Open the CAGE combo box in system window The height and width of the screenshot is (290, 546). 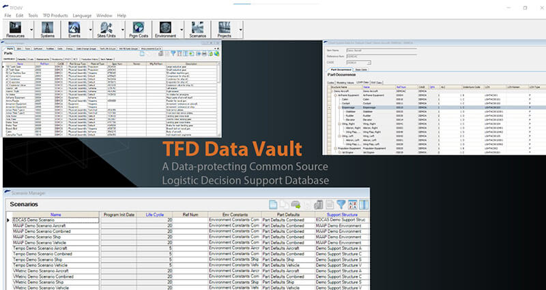(x=359, y=63)
